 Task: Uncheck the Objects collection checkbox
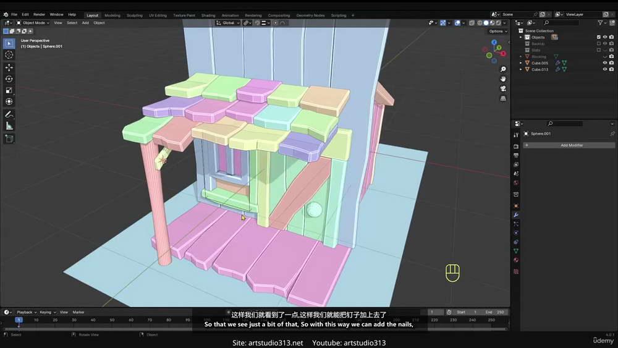(x=599, y=37)
